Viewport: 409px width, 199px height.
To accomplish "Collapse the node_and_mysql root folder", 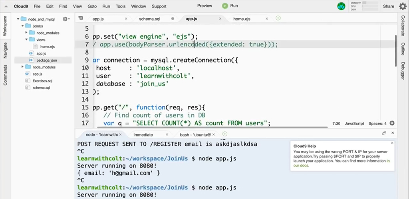I will point(18,19).
